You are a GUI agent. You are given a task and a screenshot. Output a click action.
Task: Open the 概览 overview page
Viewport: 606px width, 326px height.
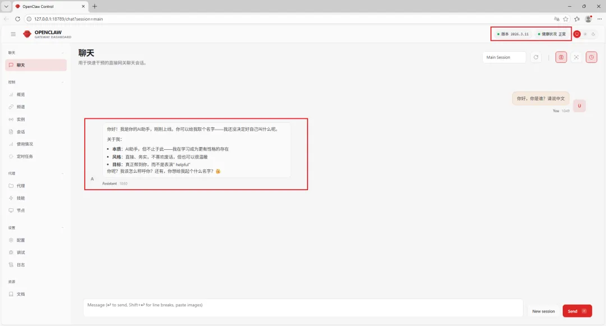(36, 94)
